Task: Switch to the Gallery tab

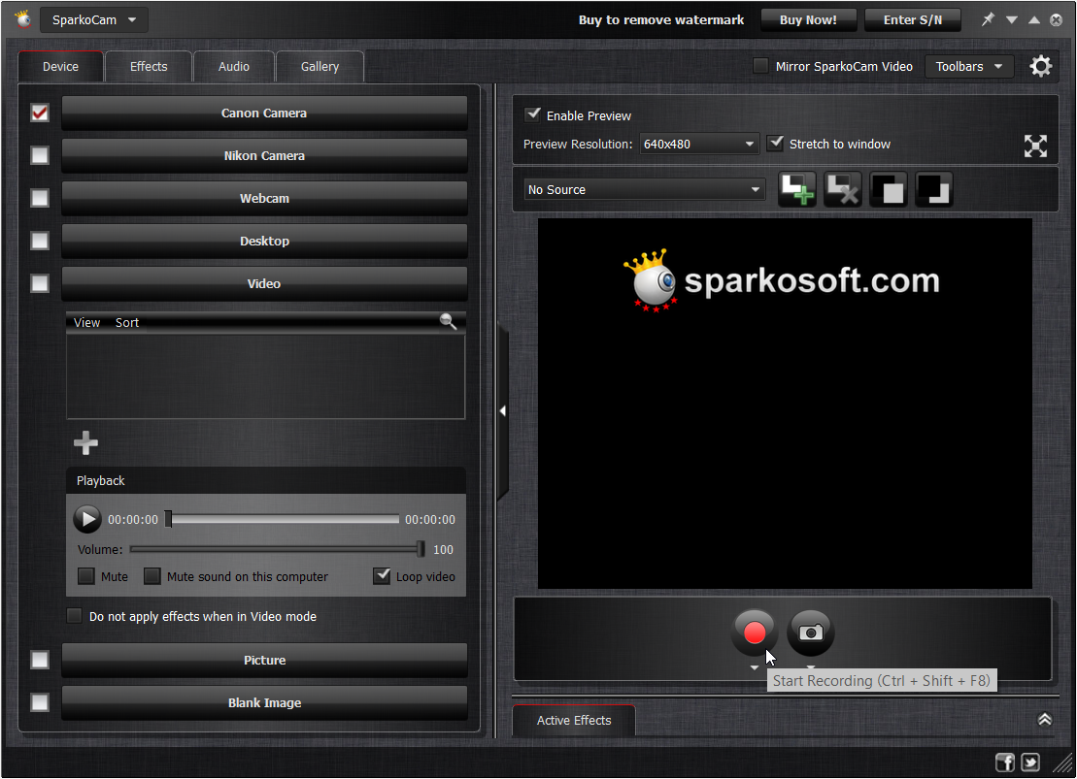Action: 320,67
